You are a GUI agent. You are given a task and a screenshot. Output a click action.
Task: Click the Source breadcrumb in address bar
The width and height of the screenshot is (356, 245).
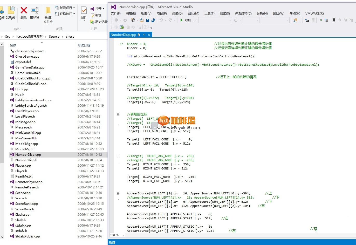(x=54, y=37)
